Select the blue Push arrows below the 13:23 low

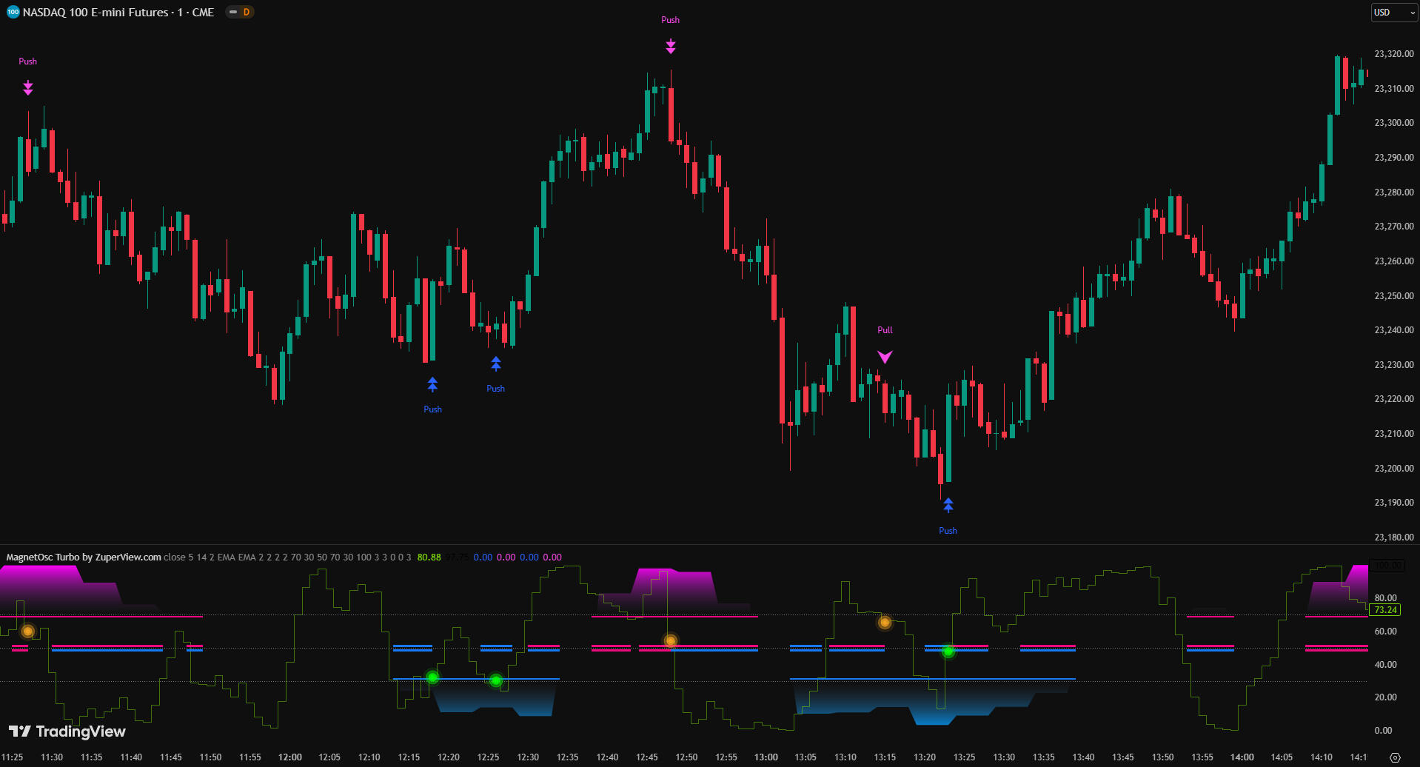pyautogui.click(x=948, y=506)
